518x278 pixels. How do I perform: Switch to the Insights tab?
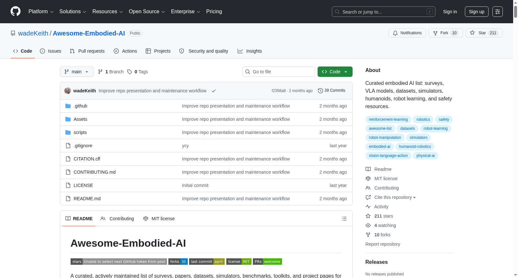tap(250, 51)
